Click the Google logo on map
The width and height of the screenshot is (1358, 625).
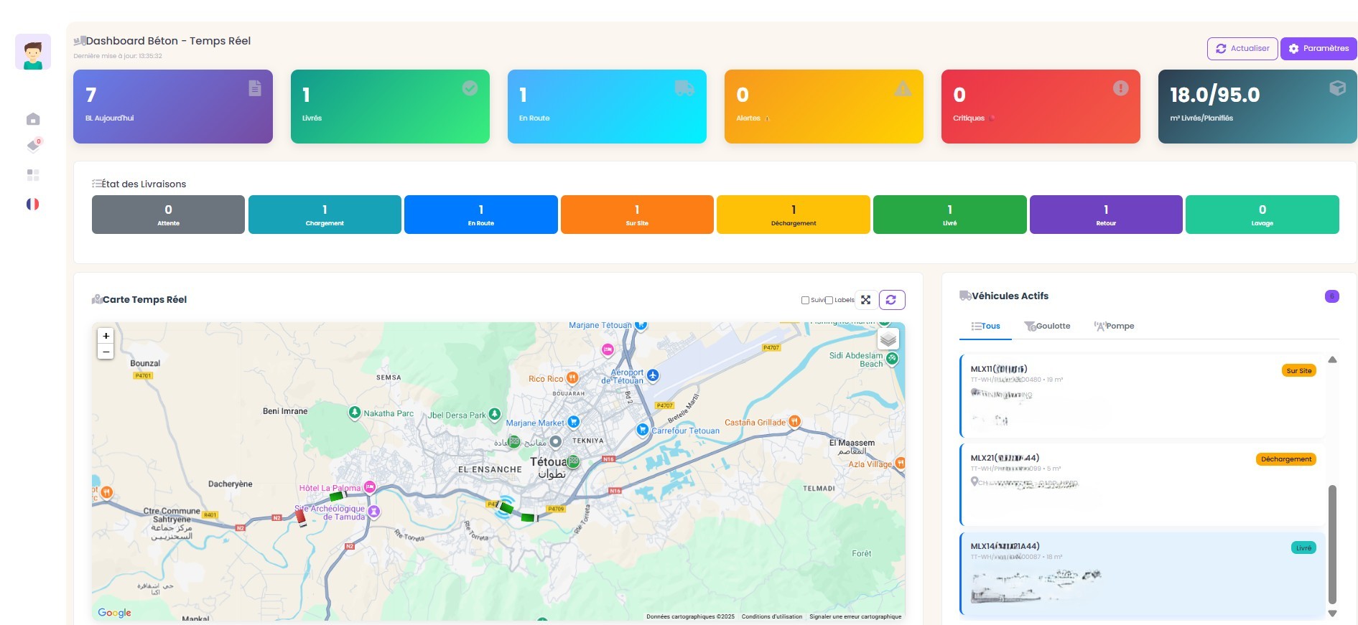[115, 613]
